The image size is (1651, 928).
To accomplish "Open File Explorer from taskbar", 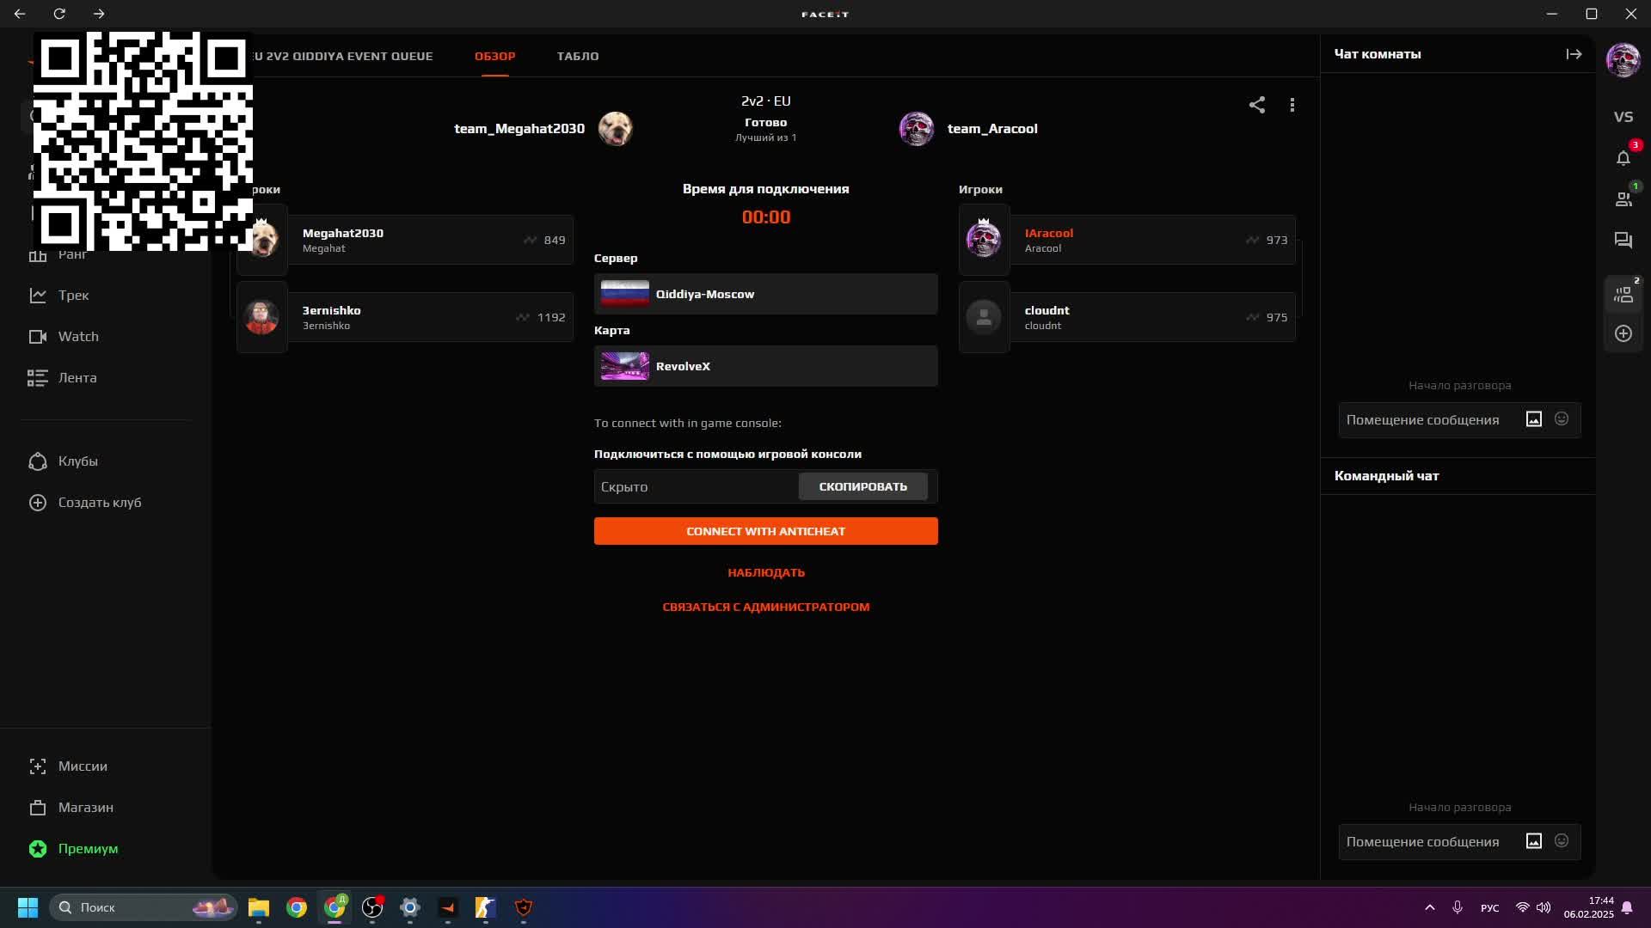I will [x=259, y=907].
